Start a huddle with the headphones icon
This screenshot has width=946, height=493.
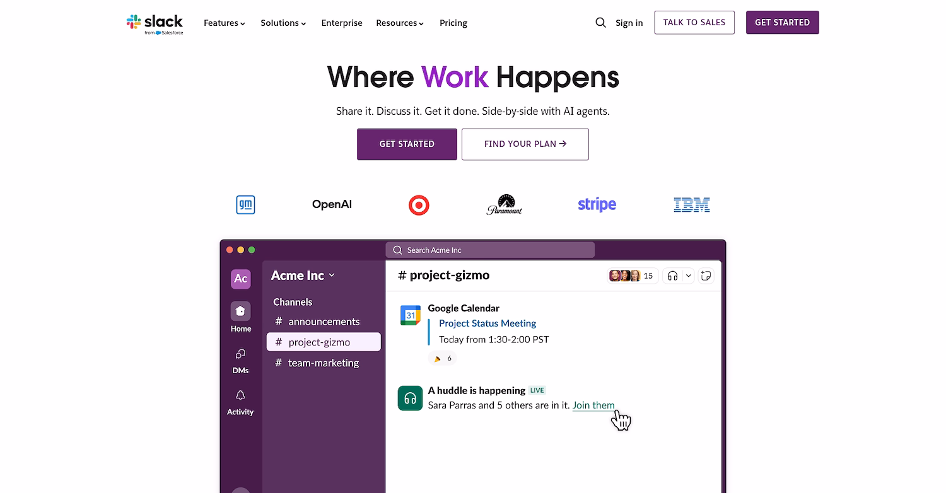click(672, 275)
